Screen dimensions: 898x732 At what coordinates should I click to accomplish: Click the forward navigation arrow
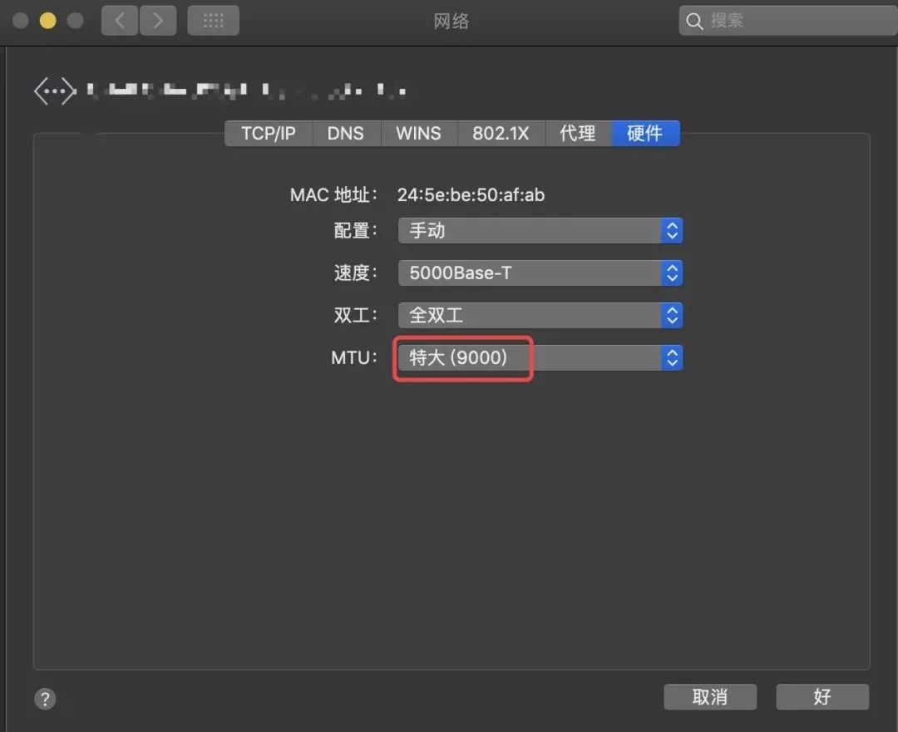[x=158, y=20]
